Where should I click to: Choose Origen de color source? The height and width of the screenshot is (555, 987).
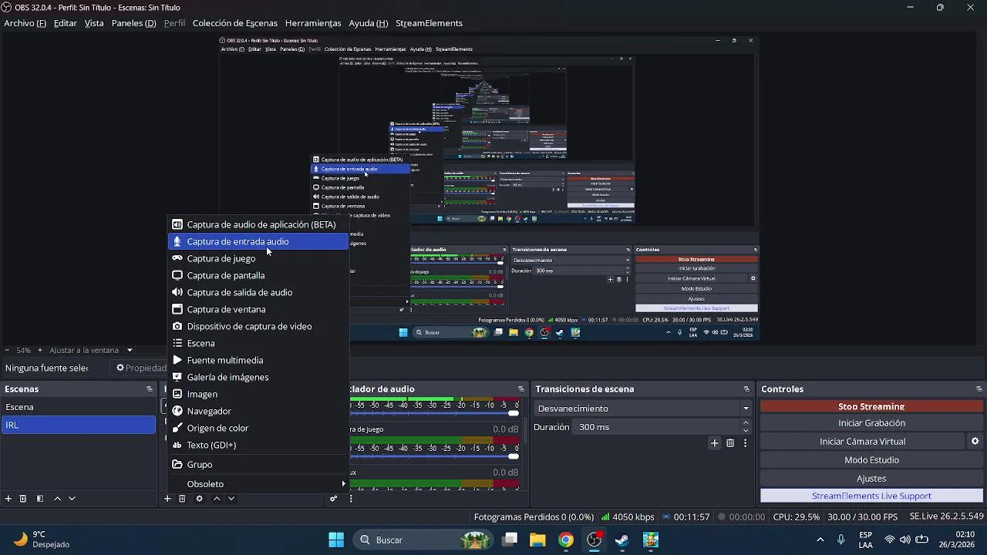pyautogui.click(x=258, y=428)
